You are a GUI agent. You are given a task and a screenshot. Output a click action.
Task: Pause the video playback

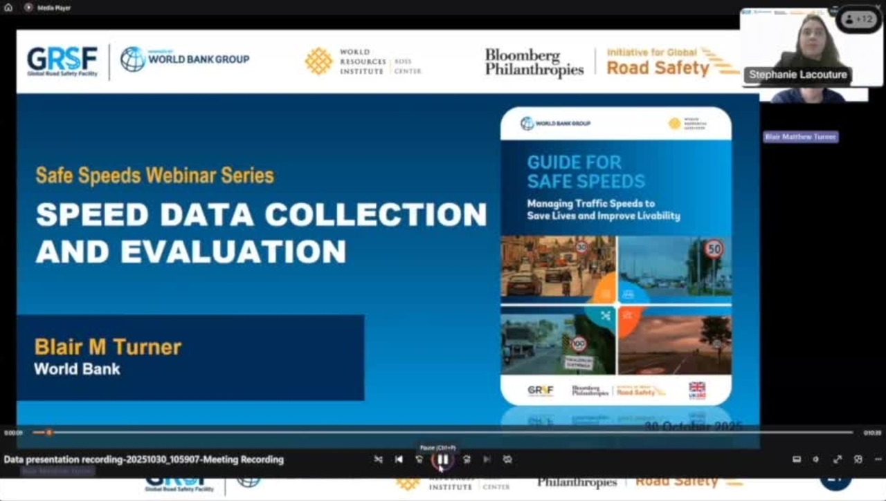tap(443, 460)
